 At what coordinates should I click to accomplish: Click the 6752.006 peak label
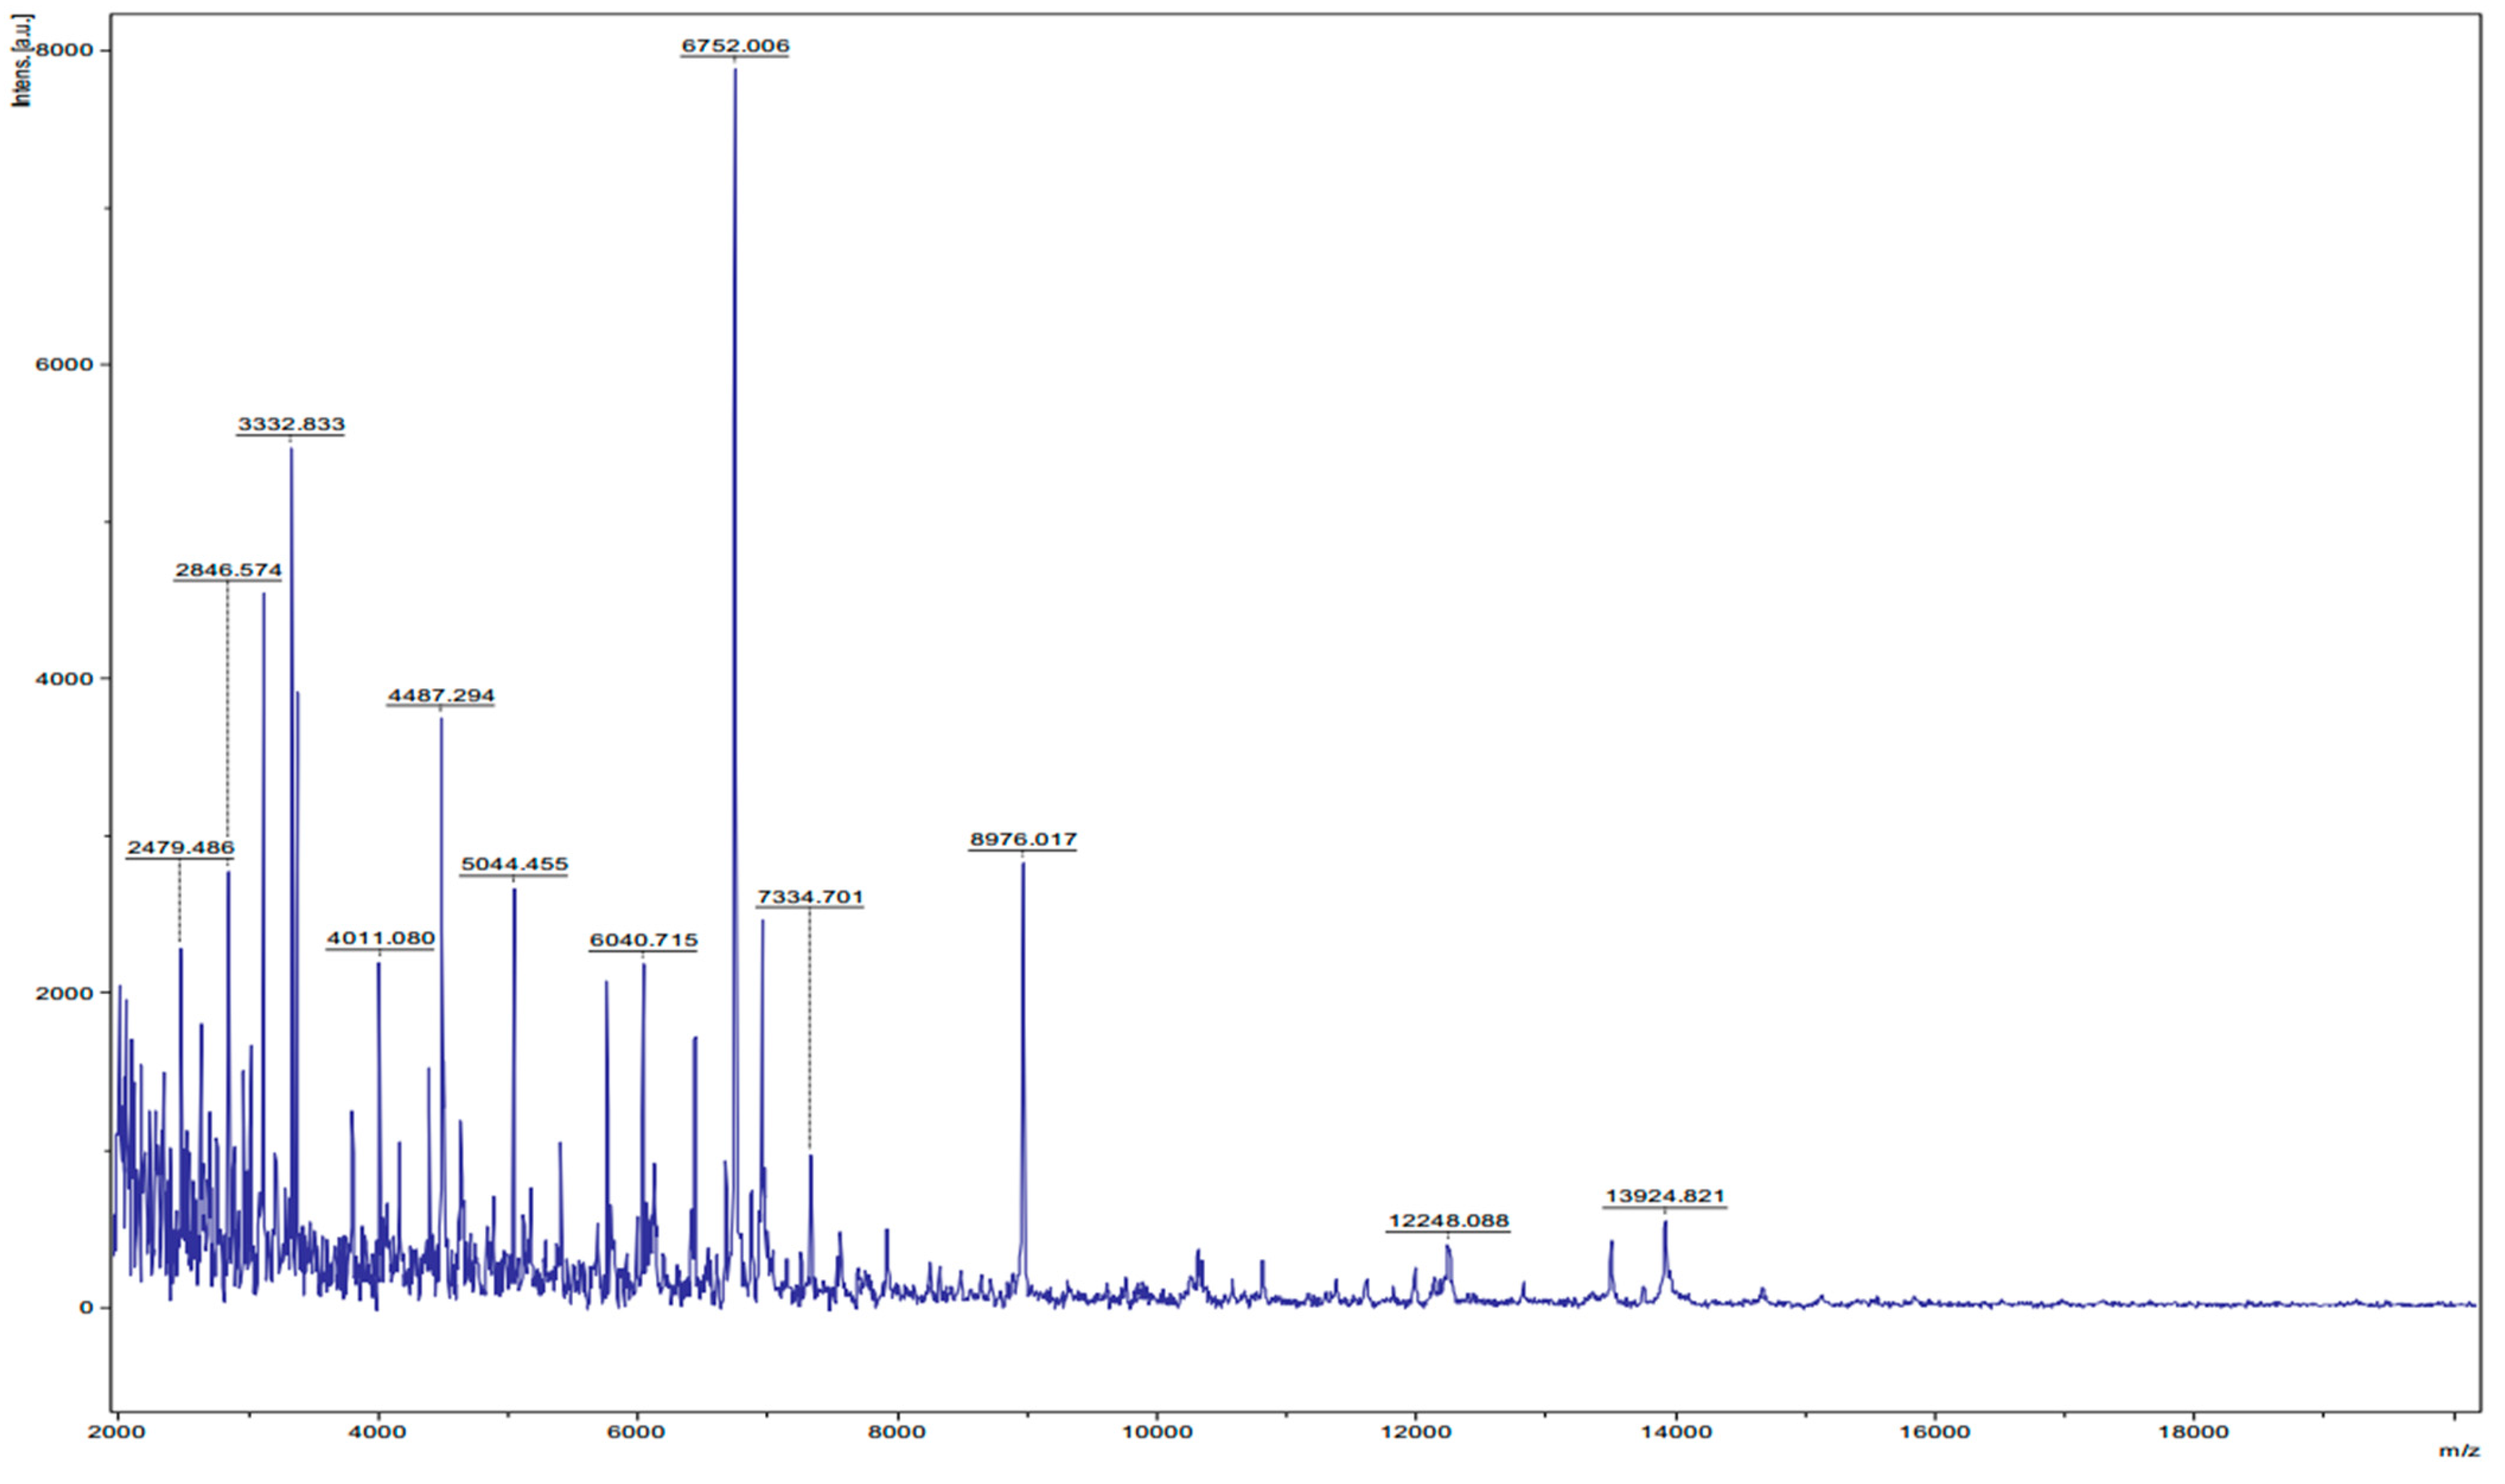[x=735, y=46]
